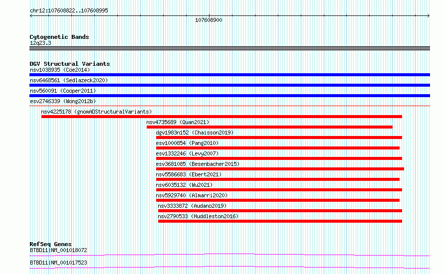Click the red bar under nsv2790533
The height and width of the screenshot is (274, 444).
[x=280, y=221]
